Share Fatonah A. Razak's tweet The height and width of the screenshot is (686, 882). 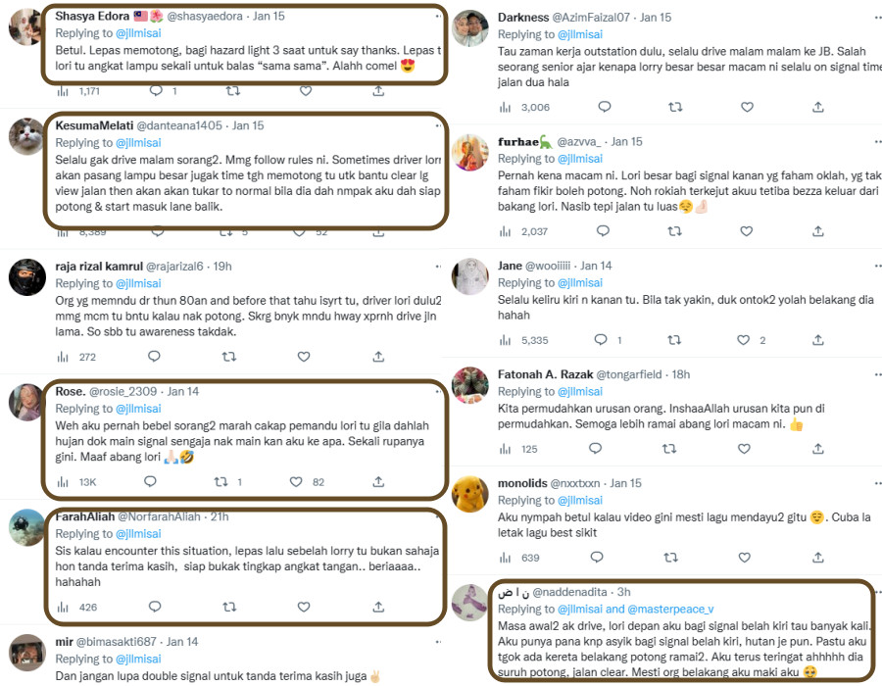click(818, 449)
